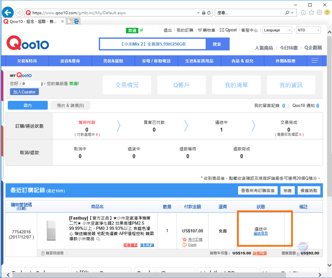Open the hamburger menu in the category bar

314,61
